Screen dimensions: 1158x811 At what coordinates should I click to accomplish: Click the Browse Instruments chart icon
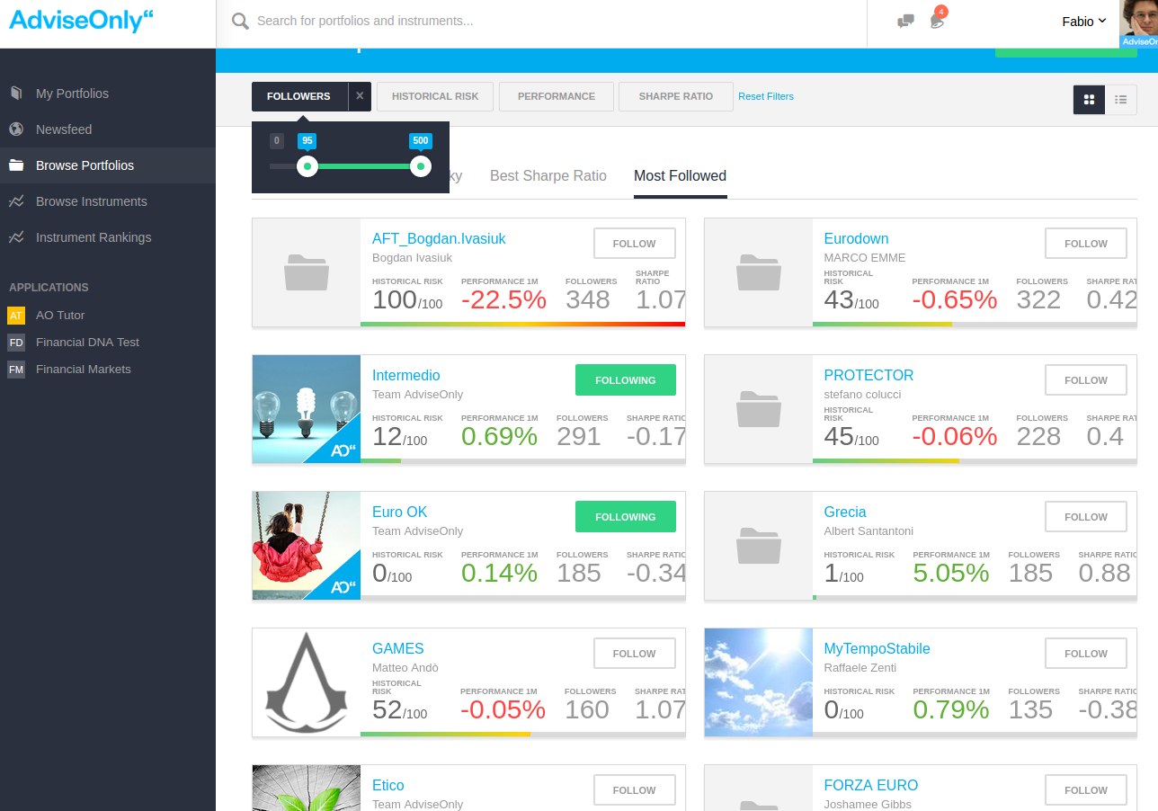[16, 201]
